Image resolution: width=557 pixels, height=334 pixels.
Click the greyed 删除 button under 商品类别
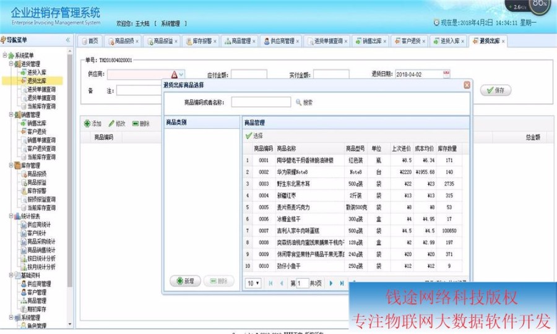click(x=219, y=281)
